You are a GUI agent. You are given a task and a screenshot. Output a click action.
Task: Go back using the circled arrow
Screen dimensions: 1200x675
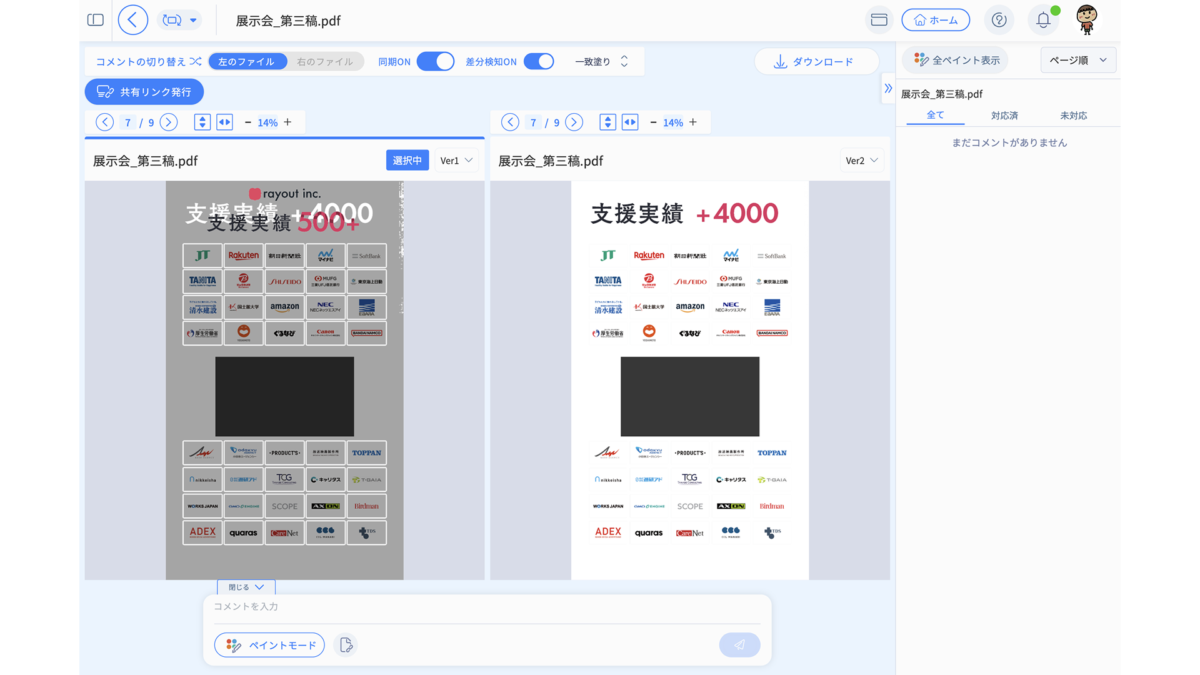tap(132, 20)
